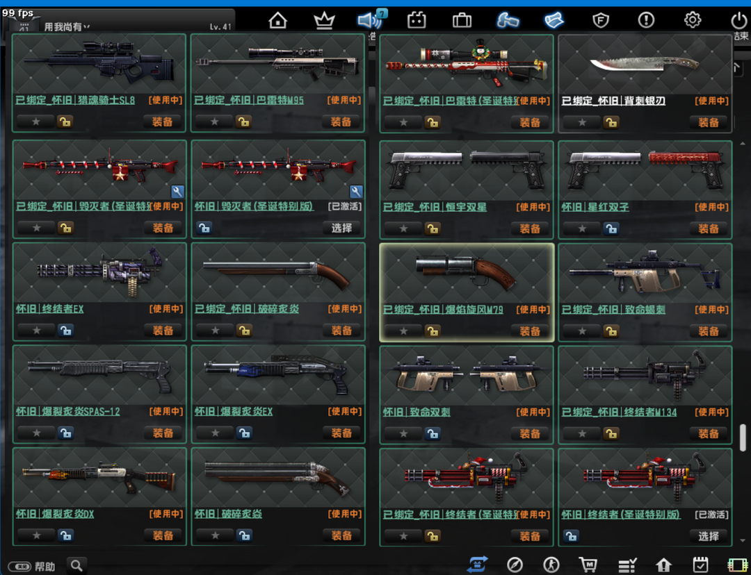Viewport: 751px width, 575px height.
Task: Click the vertical scrollbar thumb on right
Action: tap(743, 437)
